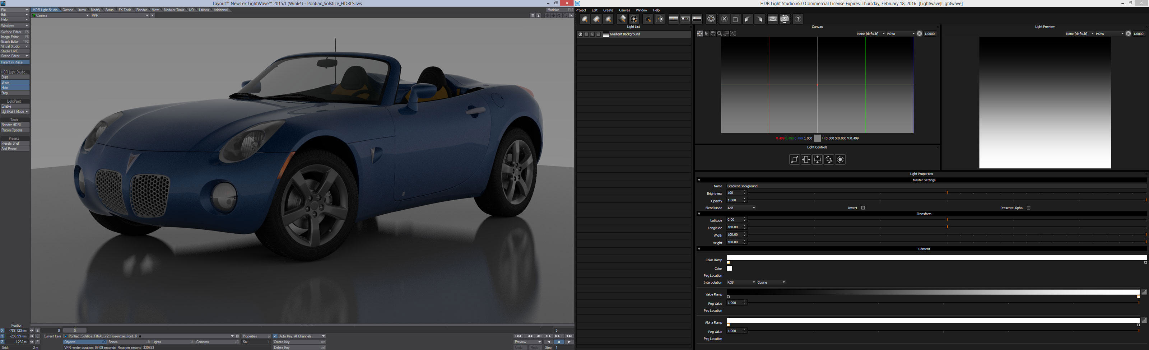Click the Light Preview gradient thumbnail
1149x350 pixels.
pyautogui.click(x=1045, y=103)
